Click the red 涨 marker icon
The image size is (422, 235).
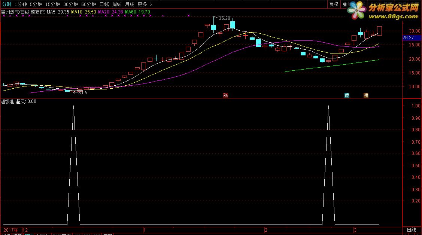[225, 95]
